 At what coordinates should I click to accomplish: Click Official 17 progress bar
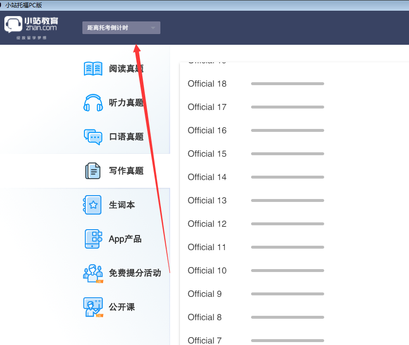(288, 107)
